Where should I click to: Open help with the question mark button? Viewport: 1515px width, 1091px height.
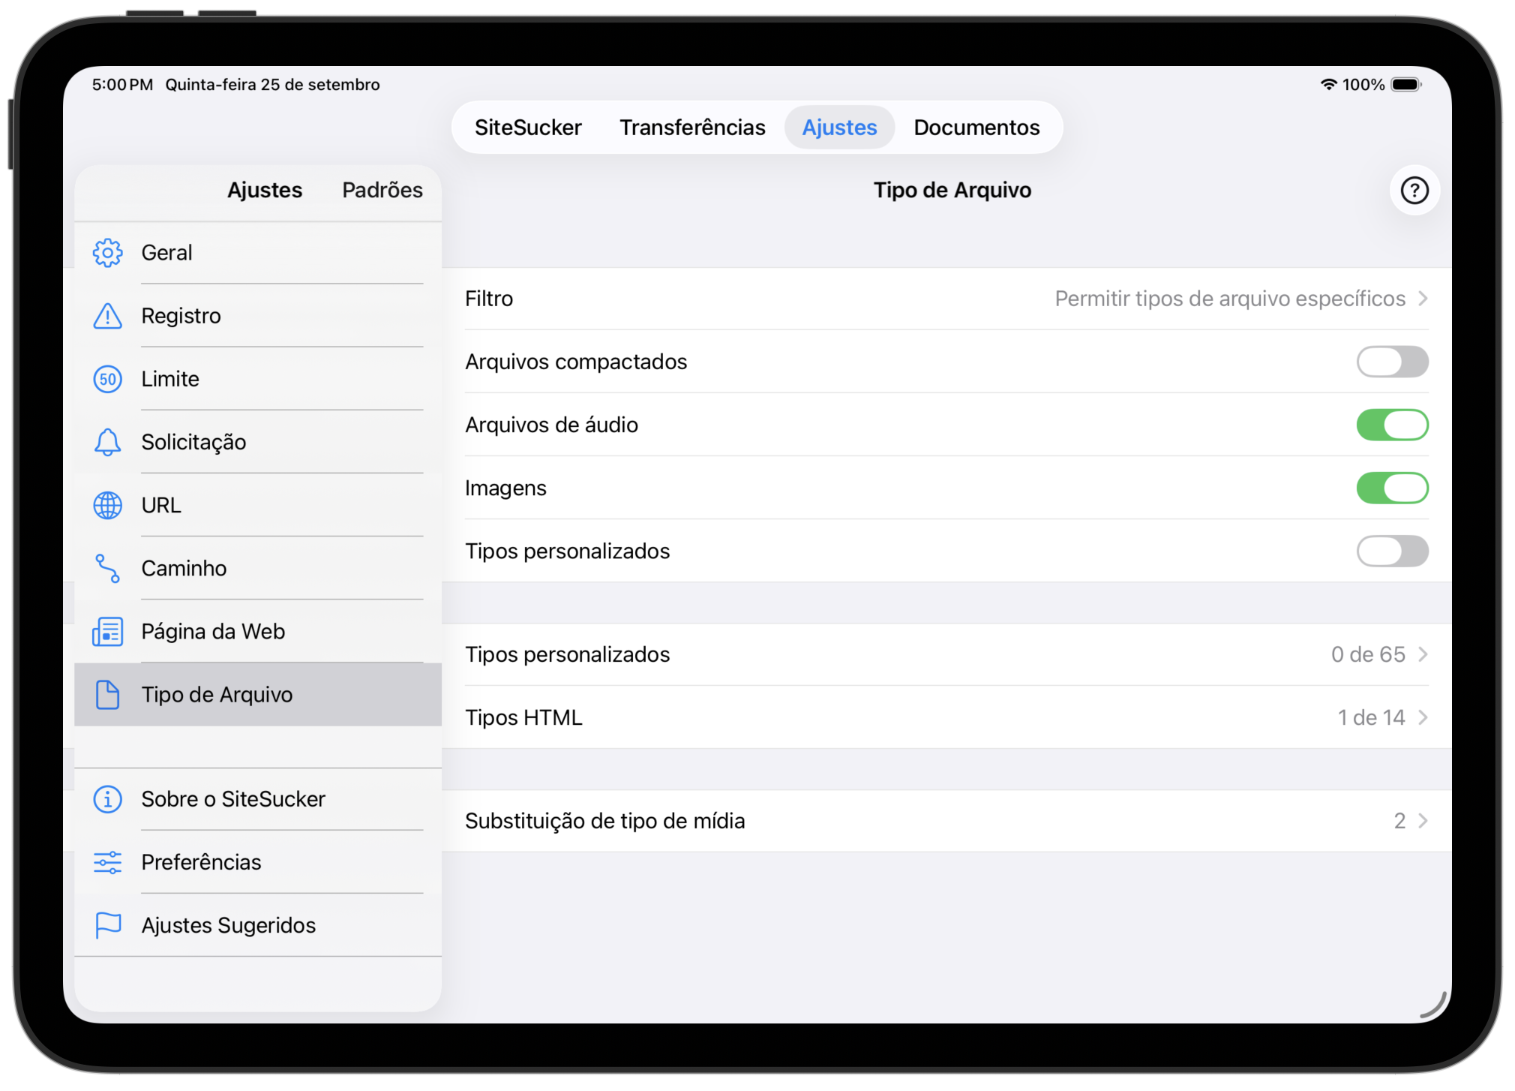[1414, 191]
